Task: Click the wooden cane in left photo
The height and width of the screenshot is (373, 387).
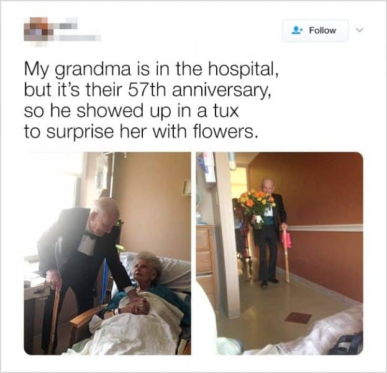Action: (x=55, y=318)
